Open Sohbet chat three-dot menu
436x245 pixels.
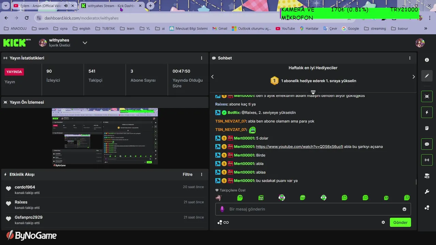point(410,58)
